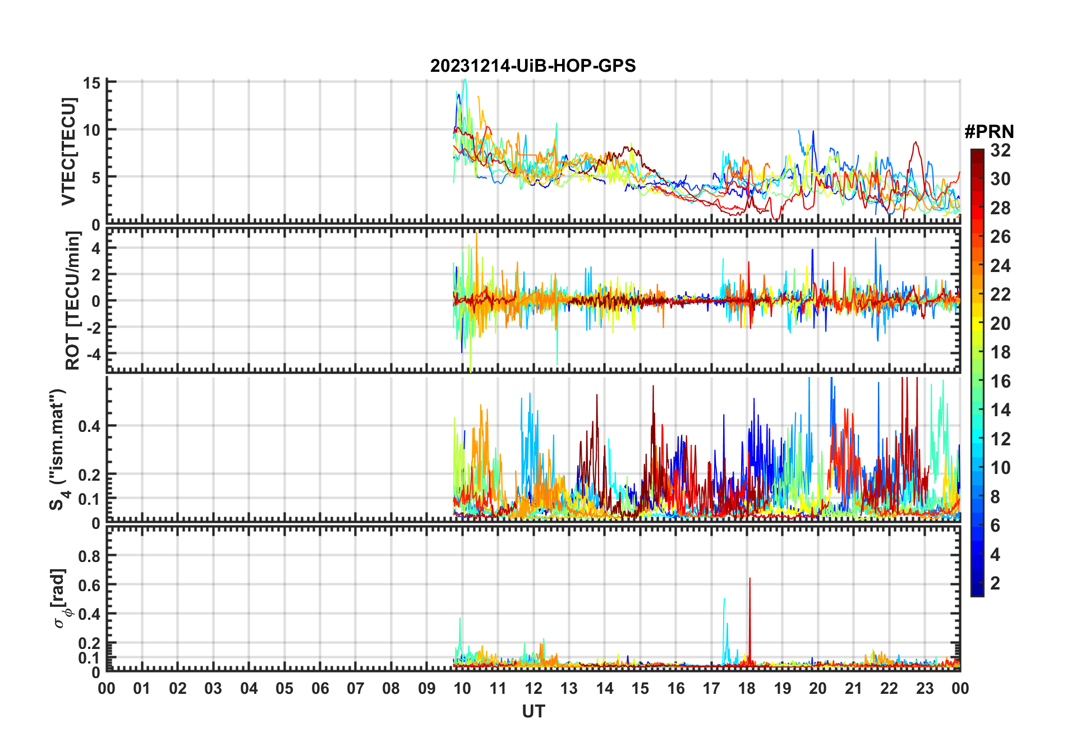The height and width of the screenshot is (746, 1067).
Task: Select colorbar tick label "32"
Action: [x=1000, y=150]
